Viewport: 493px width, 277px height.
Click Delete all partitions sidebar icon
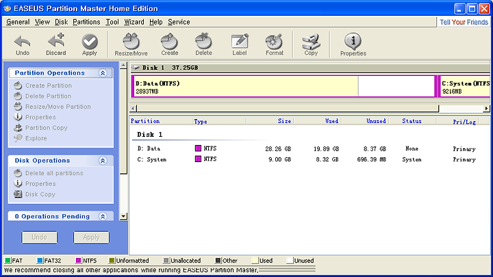click(18, 173)
